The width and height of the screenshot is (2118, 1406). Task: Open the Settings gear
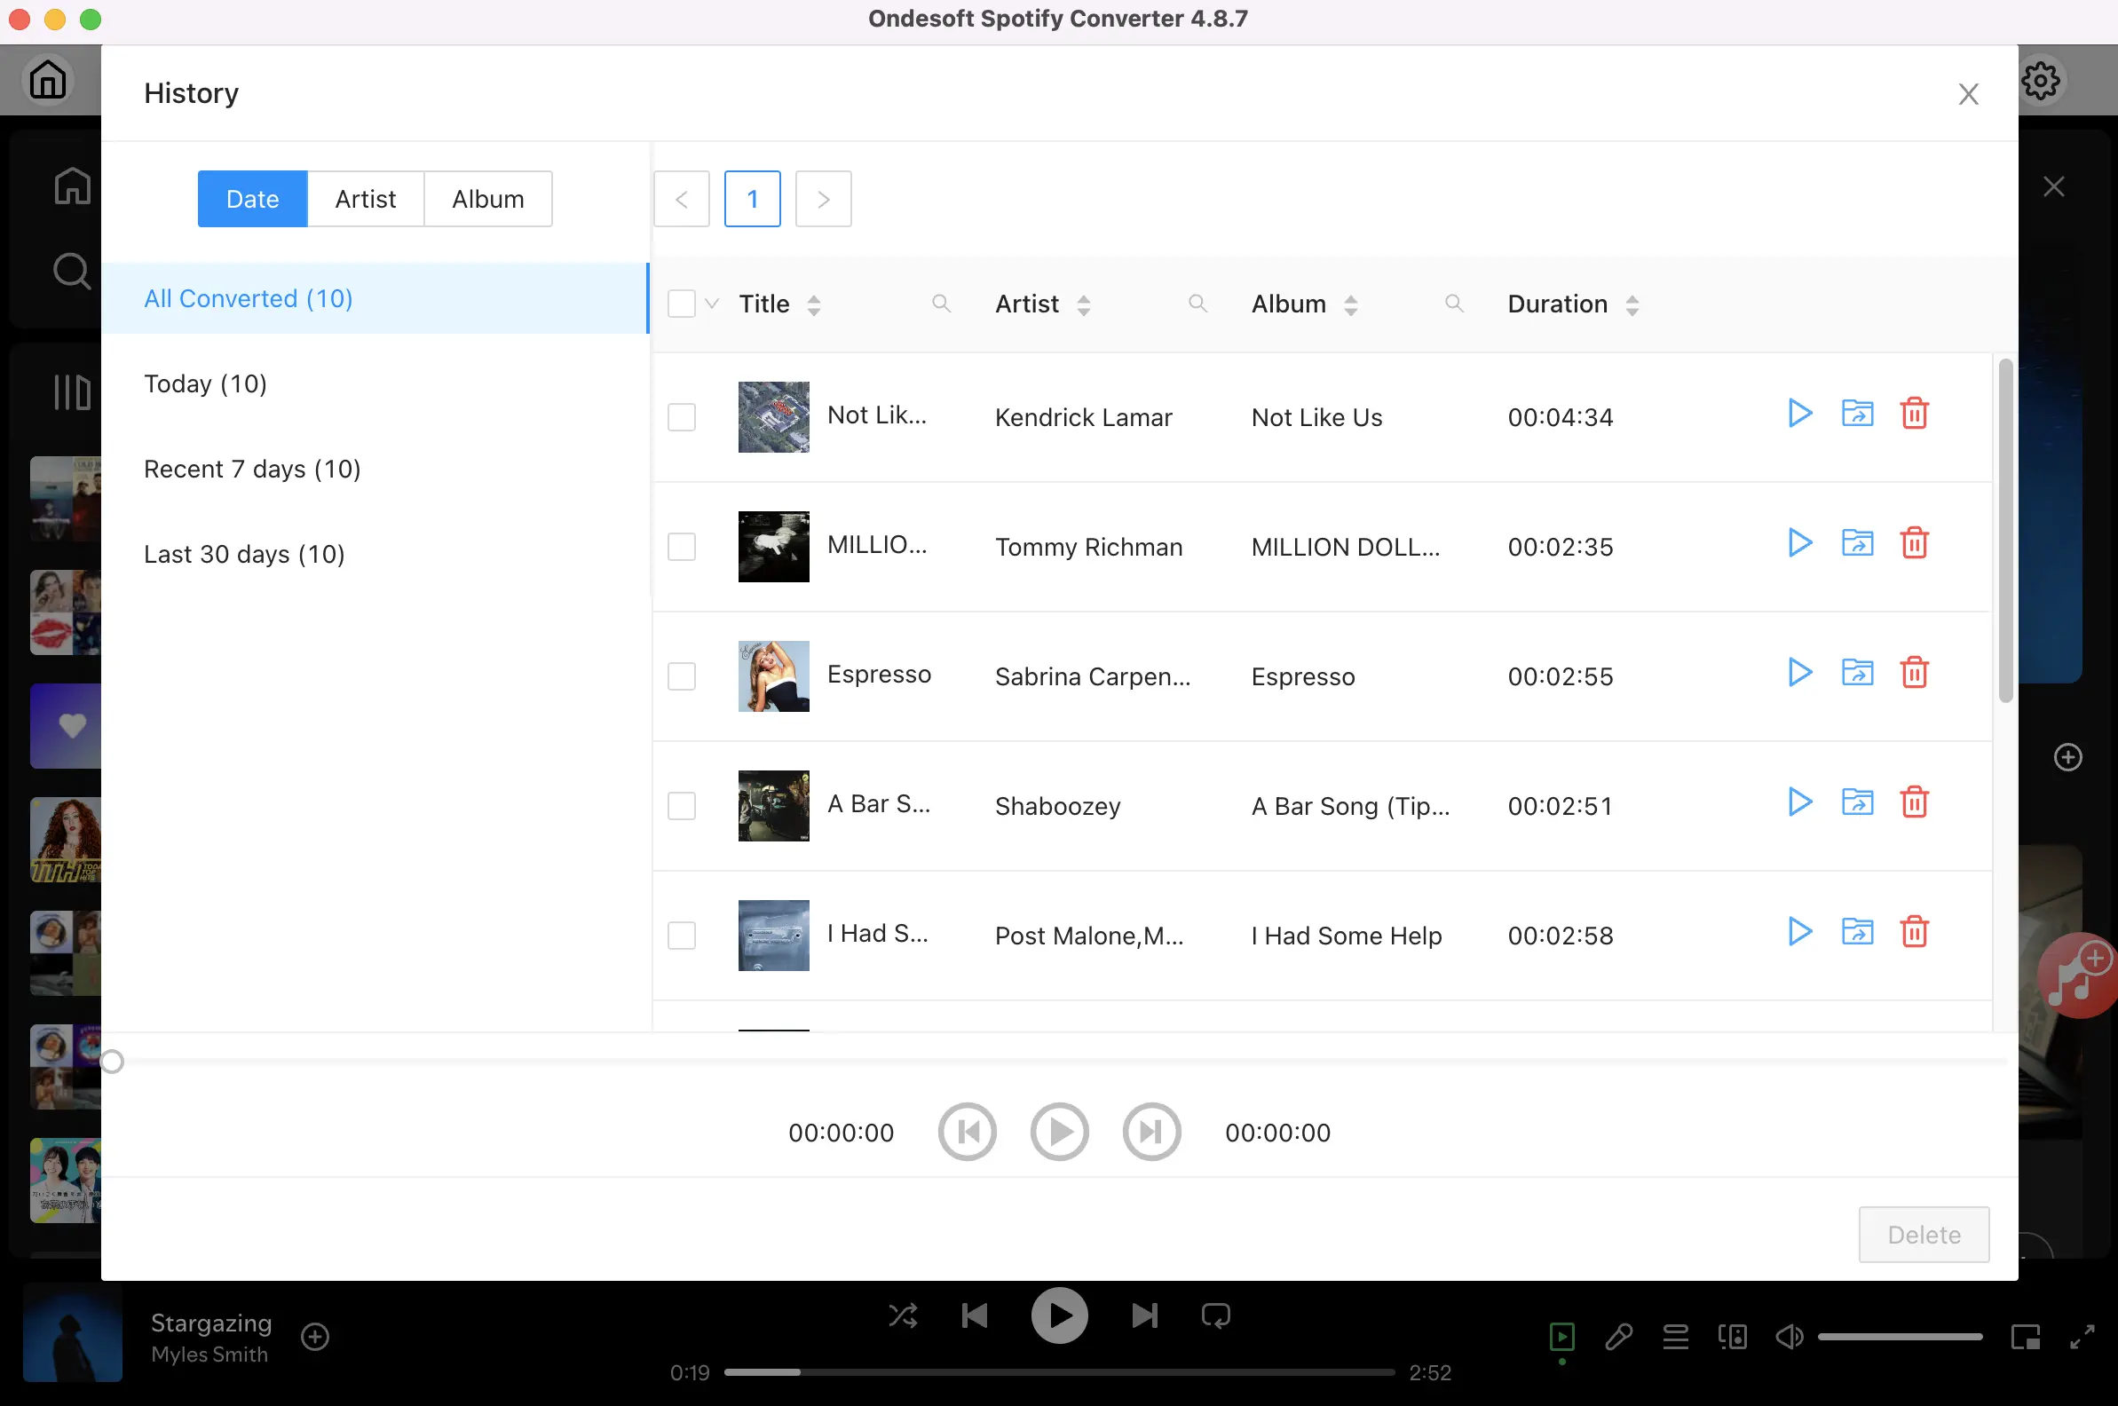click(2041, 80)
